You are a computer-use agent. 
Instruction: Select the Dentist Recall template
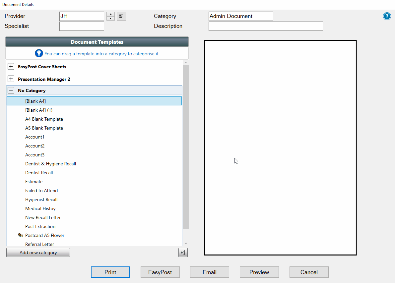point(39,173)
